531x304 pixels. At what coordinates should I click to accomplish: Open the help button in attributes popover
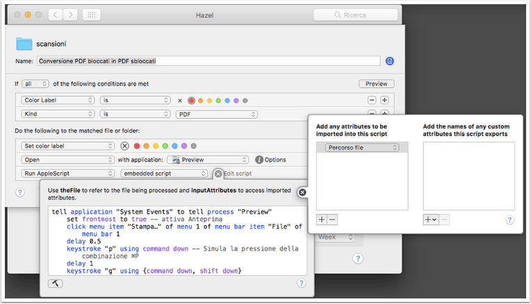(509, 220)
